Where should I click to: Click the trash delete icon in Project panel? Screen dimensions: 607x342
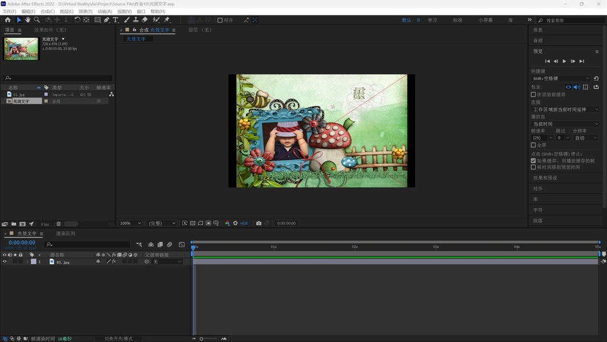tap(59, 224)
